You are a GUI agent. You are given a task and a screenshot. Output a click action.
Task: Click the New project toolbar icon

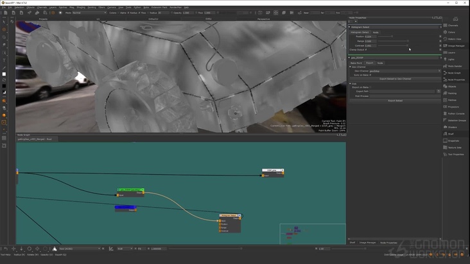tap(6, 13)
